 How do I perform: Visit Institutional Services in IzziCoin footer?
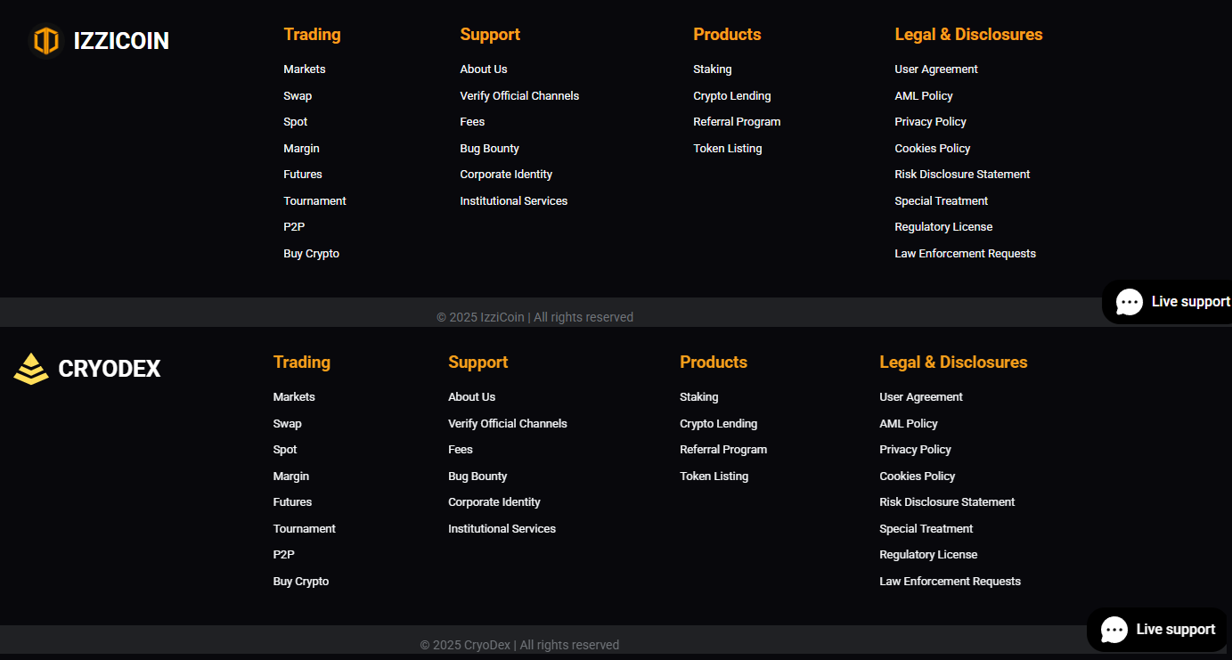(x=513, y=201)
